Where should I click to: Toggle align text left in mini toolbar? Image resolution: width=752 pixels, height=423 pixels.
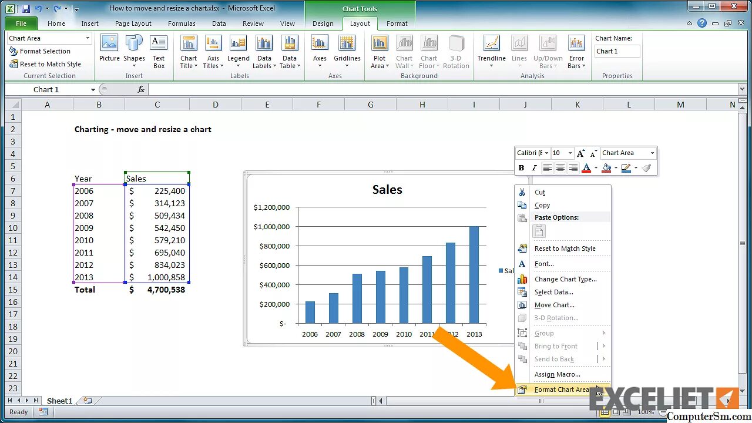click(x=547, y=168)
